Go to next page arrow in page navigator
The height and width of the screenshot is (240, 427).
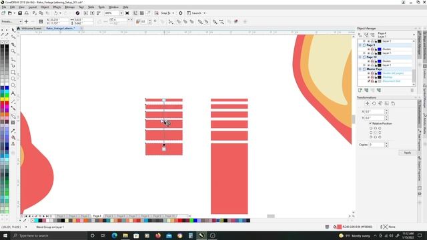(x=43, y=216)
